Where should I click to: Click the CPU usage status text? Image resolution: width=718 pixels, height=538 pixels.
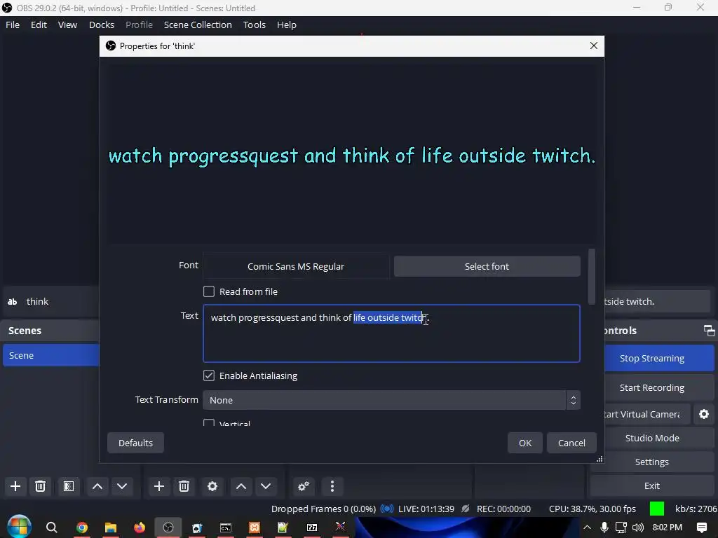[592, 509]
